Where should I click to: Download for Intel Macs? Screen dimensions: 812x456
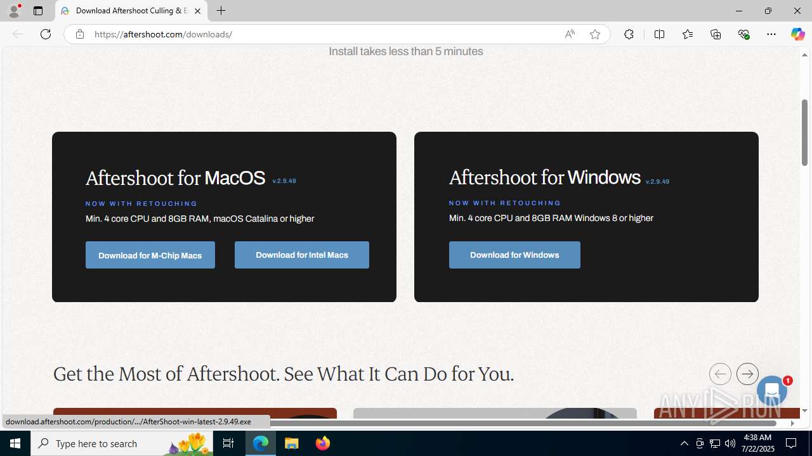(302, 255)
